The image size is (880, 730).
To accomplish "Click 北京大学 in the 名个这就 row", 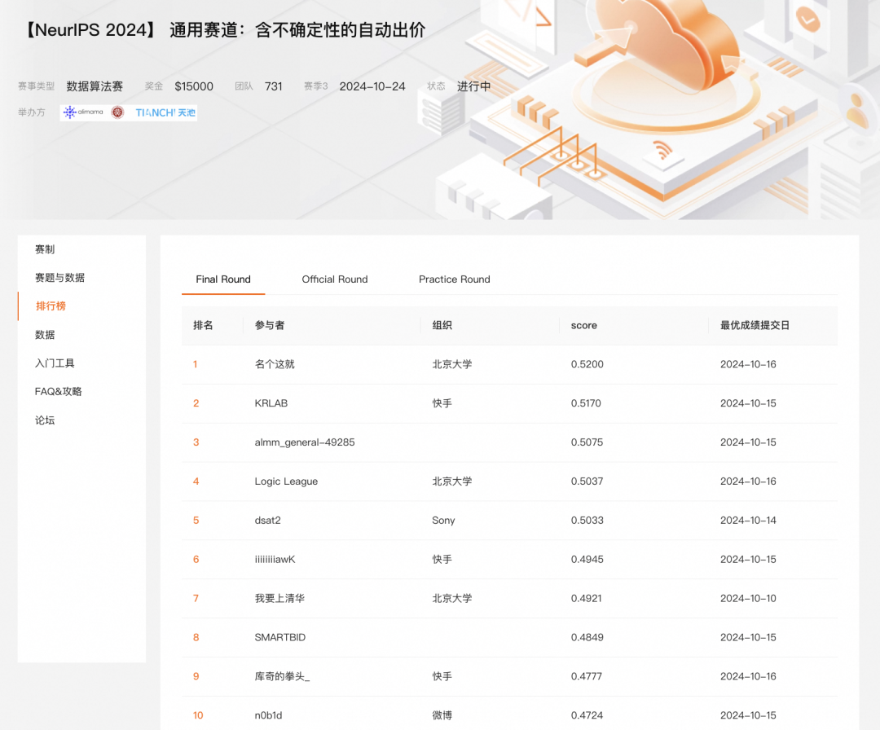I will coord(451,364).
